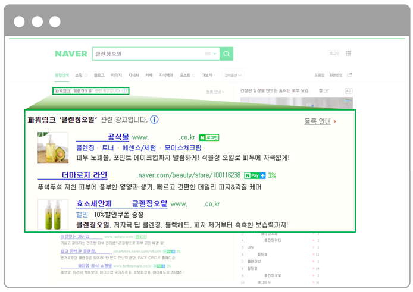Click the share icon beside 원본반영
413x292 pixels.
pyautogui.click(x=349, y=75)
